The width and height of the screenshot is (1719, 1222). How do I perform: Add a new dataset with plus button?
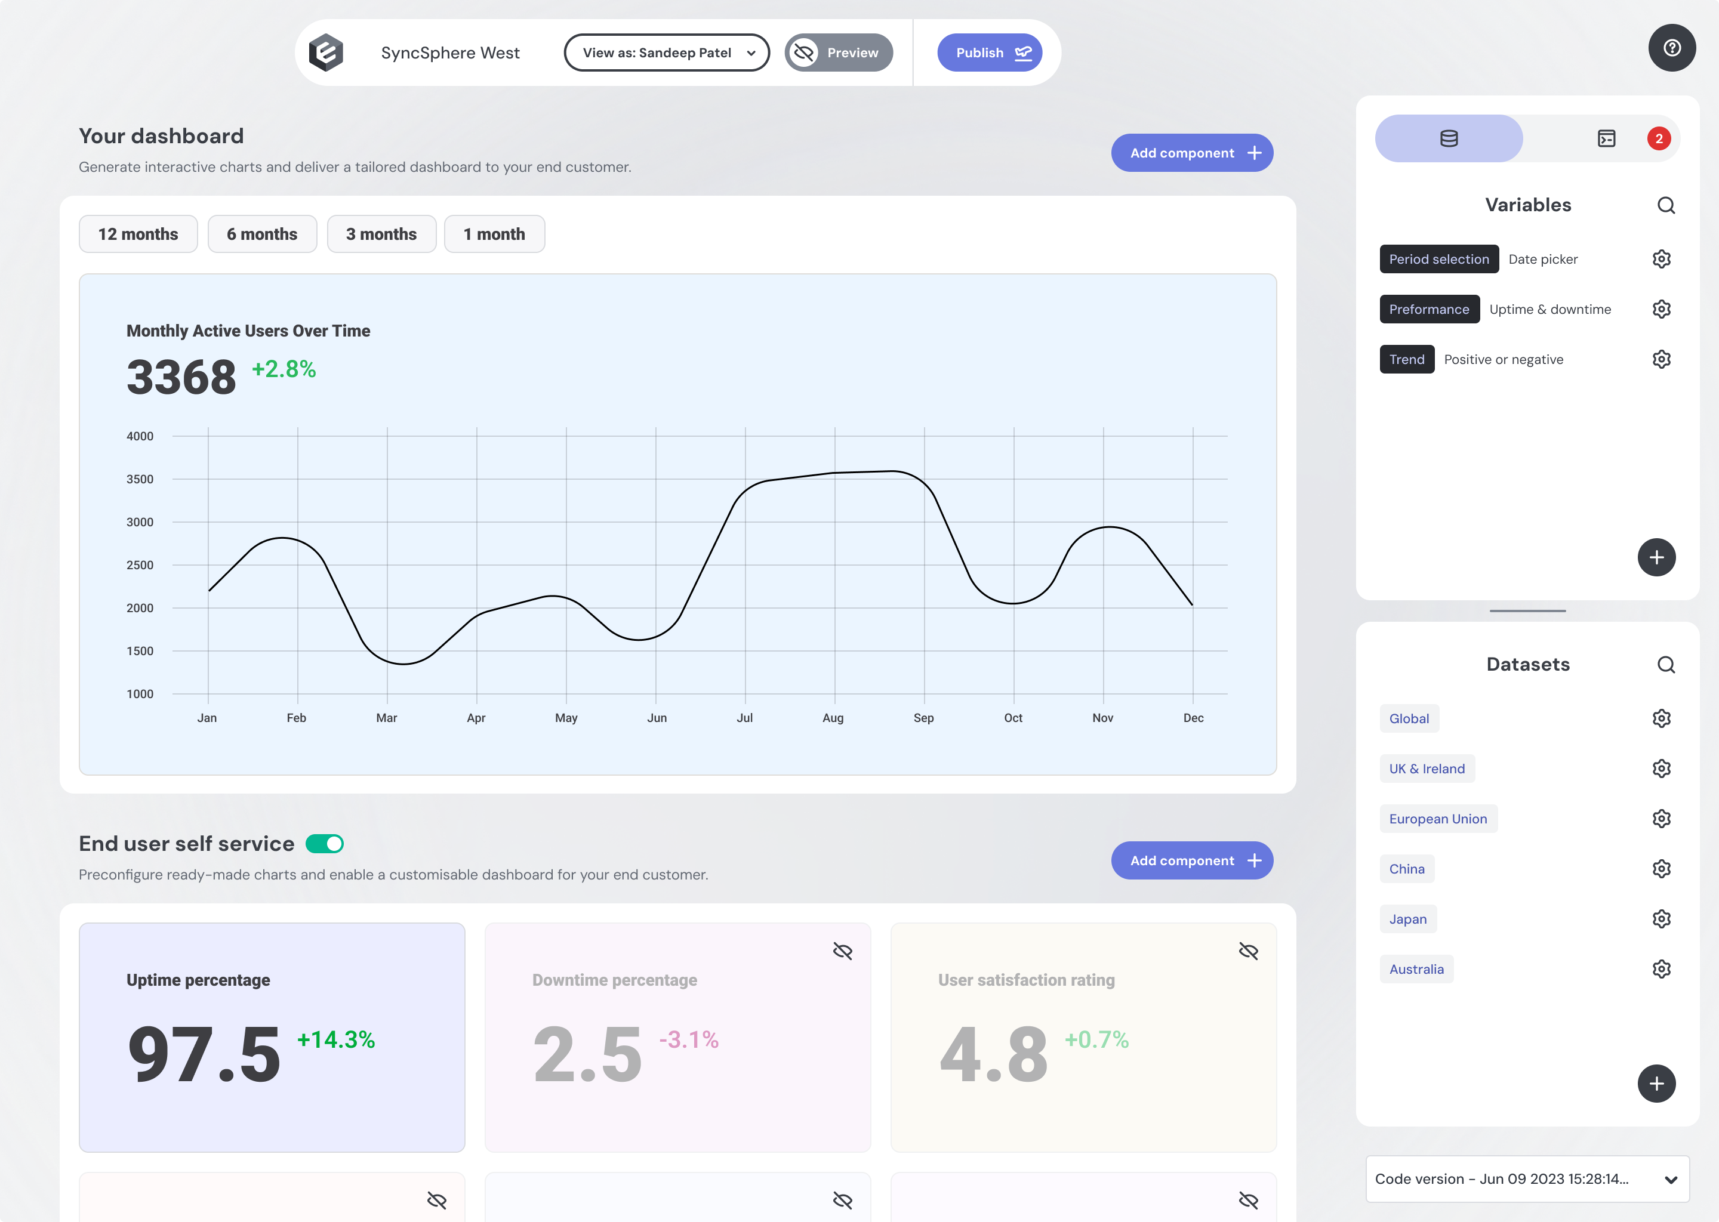pos(1656,1084)
